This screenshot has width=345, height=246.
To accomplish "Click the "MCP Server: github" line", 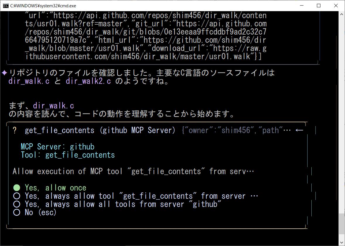I will 58,147.
